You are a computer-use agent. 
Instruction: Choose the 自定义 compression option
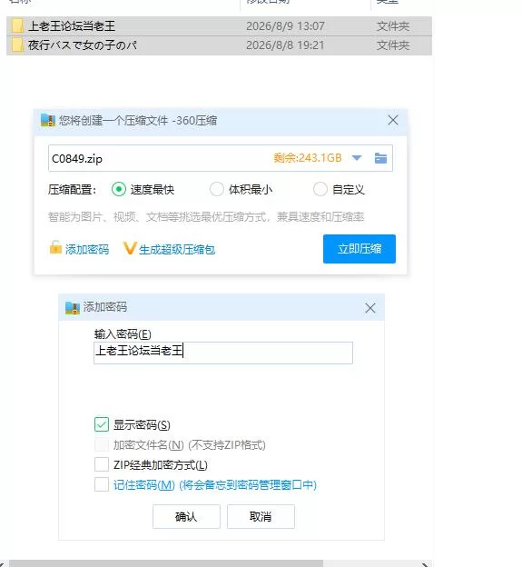tap(320, 189)
